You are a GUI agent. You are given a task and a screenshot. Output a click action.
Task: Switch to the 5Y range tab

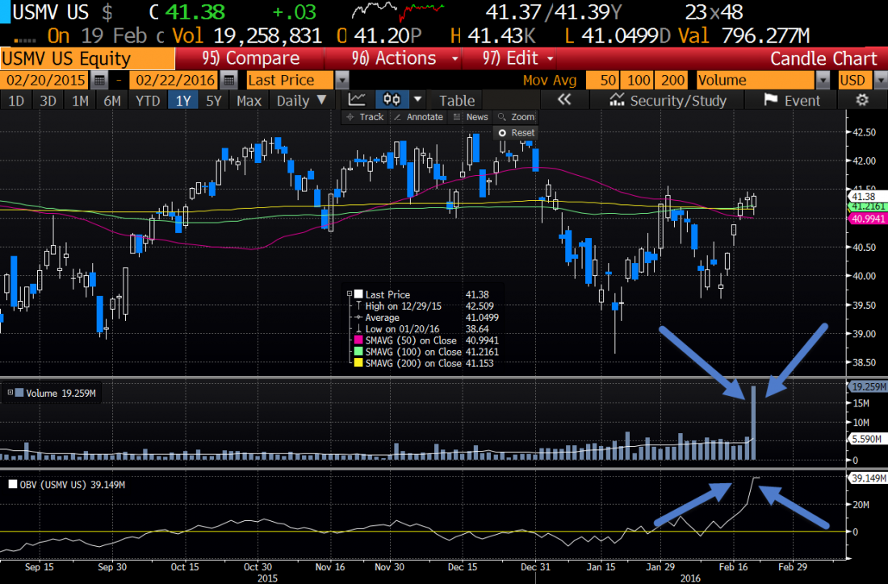[x=213, y=100]
